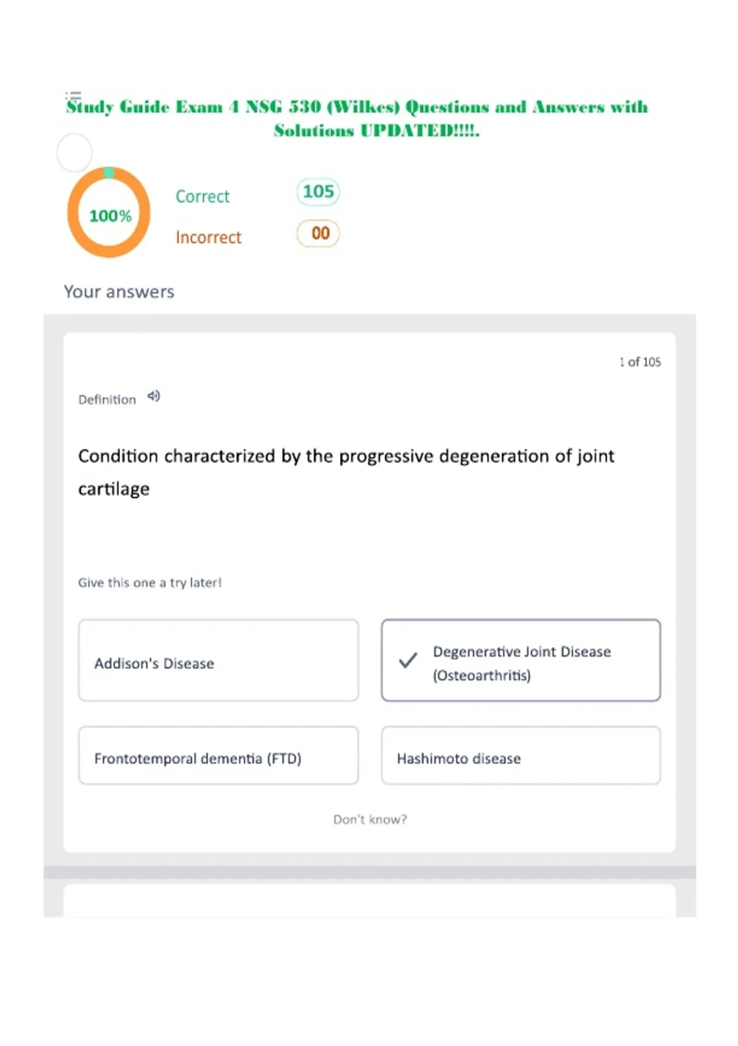The width and height of the screenshot is (738, 1046).
Task: Click the empty circle icon below the title
Action: pyautogui.click(x=74, y=152)
